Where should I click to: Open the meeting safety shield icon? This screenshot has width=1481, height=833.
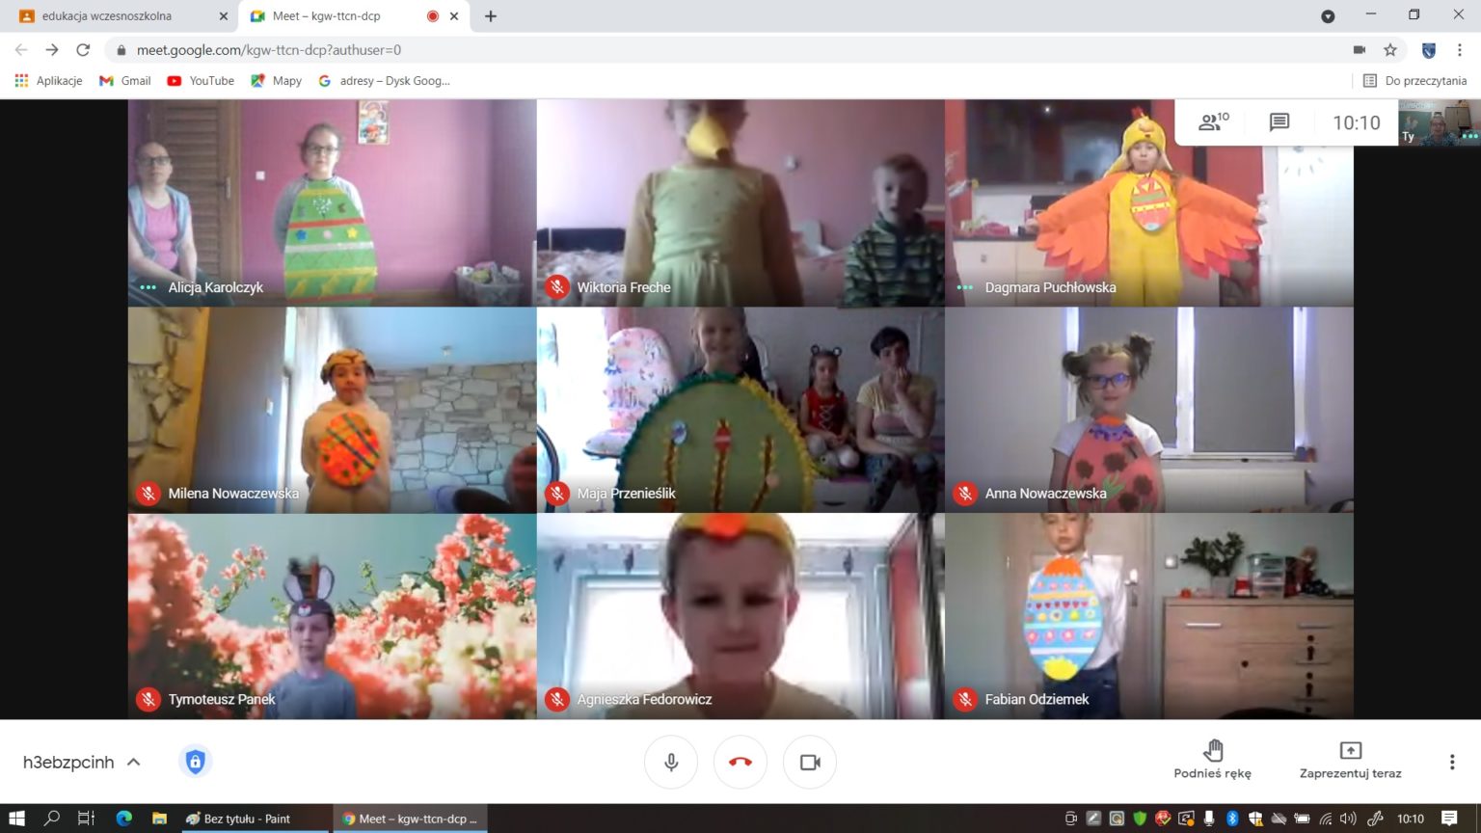[195, 762]
